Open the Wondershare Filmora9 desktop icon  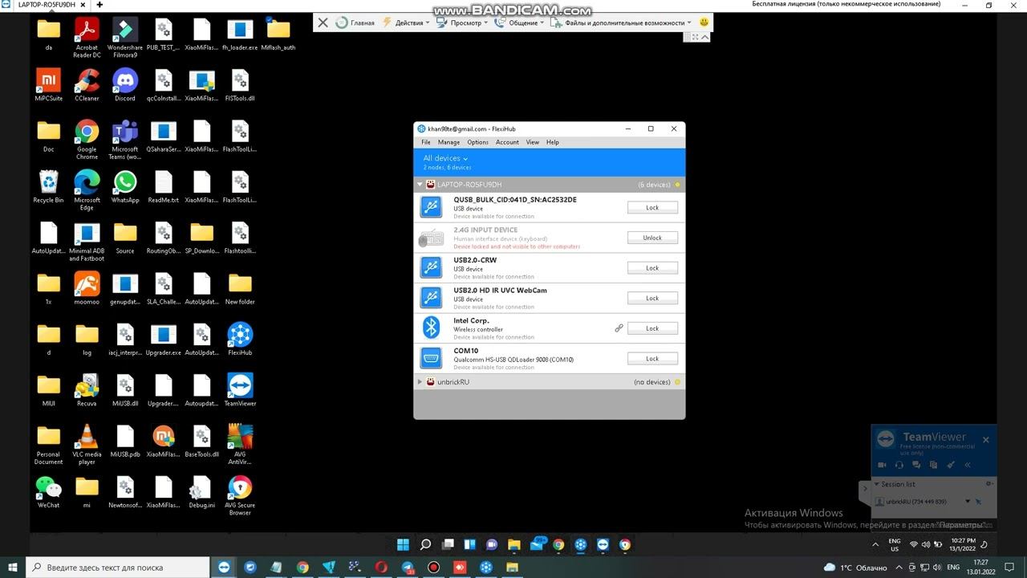click(125, 38)
